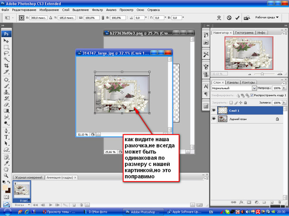Viewport: 289px width, 216px height.
Task: Cancel the transform with the circle-slash icon
Action: tap(229, 18)
